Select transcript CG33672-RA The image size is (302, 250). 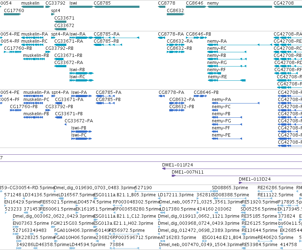click(x=60, y=66)
